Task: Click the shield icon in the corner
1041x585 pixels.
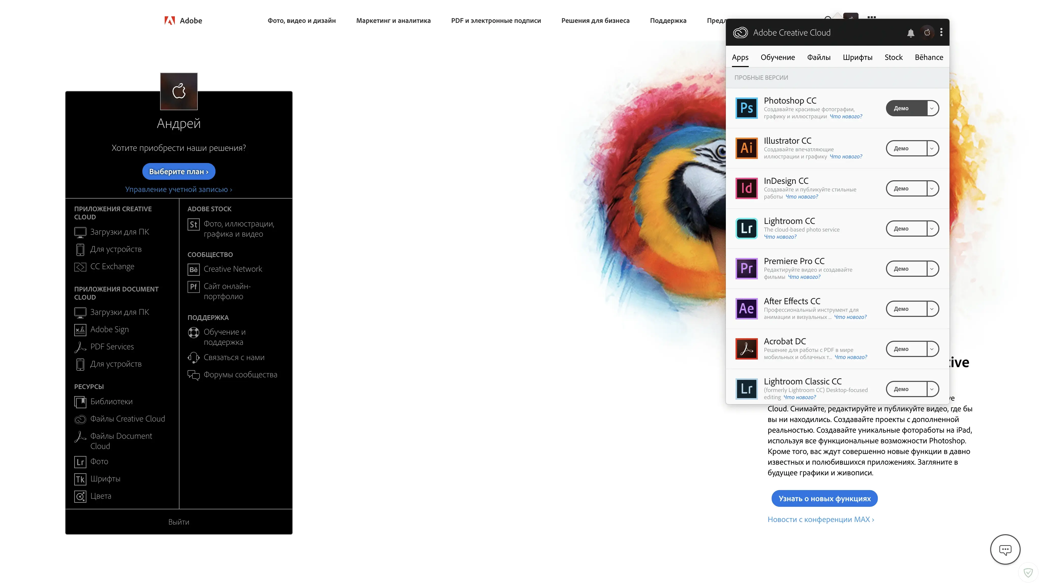Action: tap(1028, 573)
